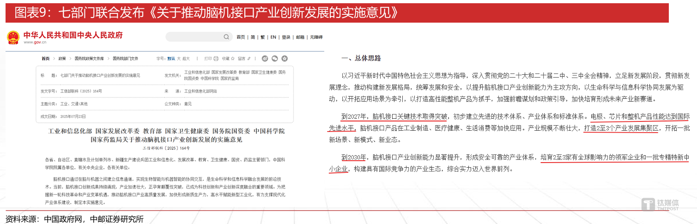Go to 政策 in the breadcrumb trail
The image size is (697, 224).
[x=62, y=59]
